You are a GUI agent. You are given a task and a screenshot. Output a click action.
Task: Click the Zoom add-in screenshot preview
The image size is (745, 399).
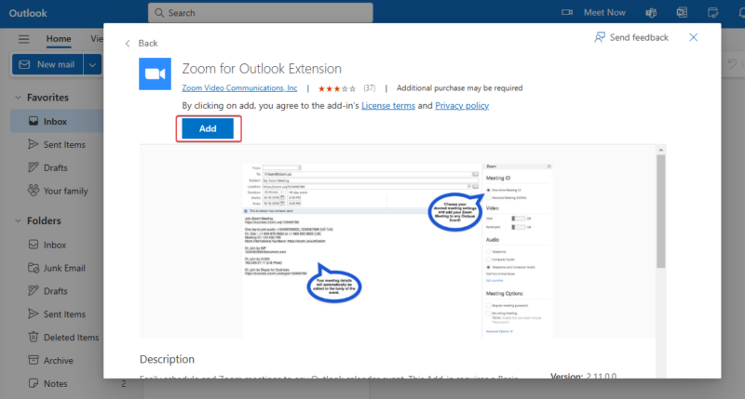point(398,250)
